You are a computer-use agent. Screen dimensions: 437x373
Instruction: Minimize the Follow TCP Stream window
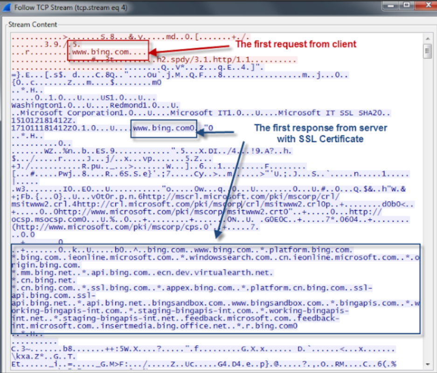pos(391,5)
